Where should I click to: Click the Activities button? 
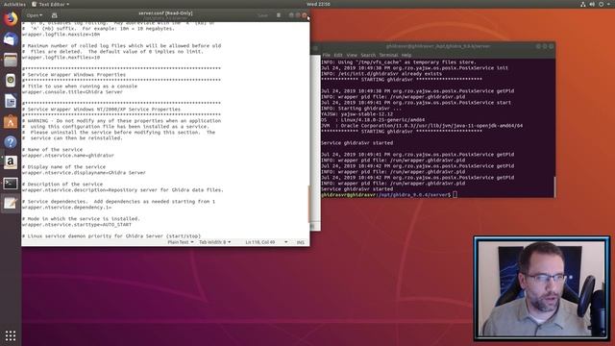pyautogui.click(x=14, y=4)
